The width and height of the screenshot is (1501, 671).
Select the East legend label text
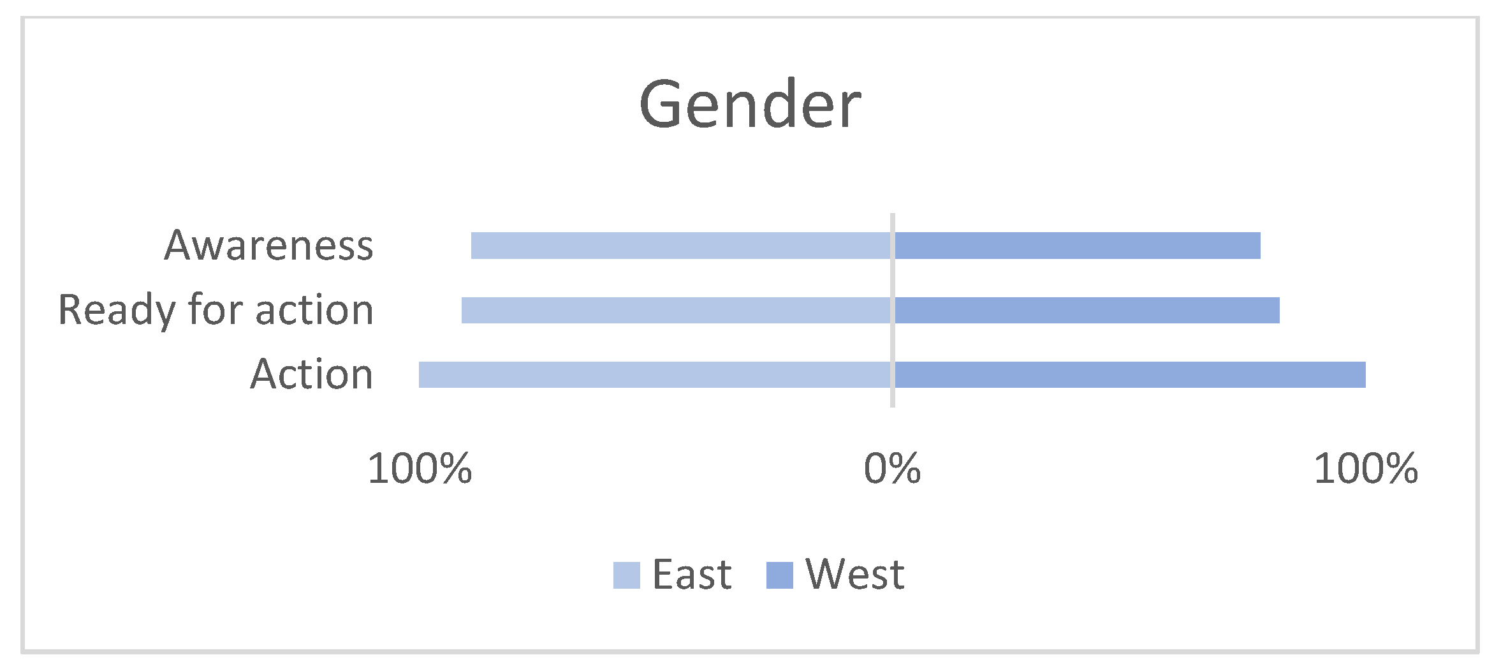click(x=692, y=575)
